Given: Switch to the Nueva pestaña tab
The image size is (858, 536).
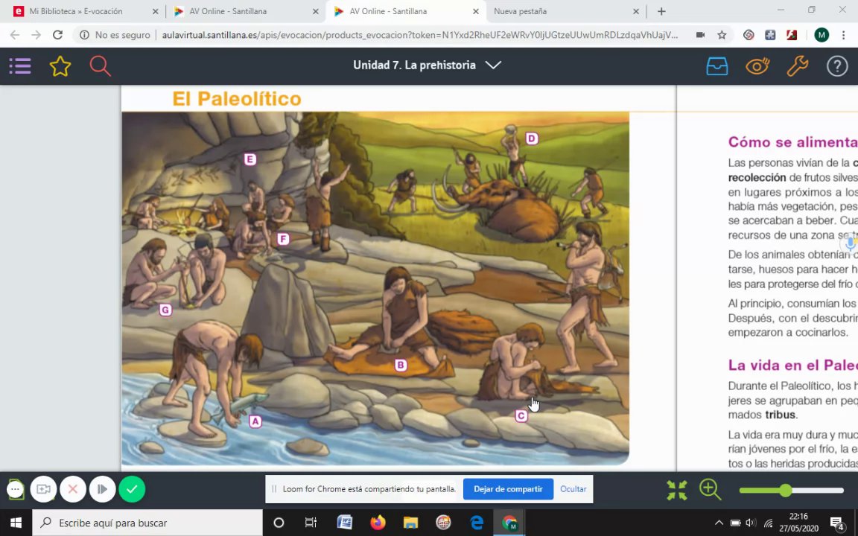Looking at the screenshot, I should [520, 11].
